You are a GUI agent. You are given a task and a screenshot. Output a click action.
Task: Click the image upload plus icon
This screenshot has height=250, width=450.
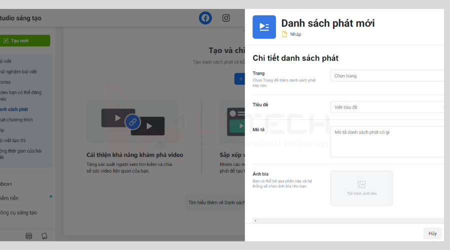coord(361,184)
